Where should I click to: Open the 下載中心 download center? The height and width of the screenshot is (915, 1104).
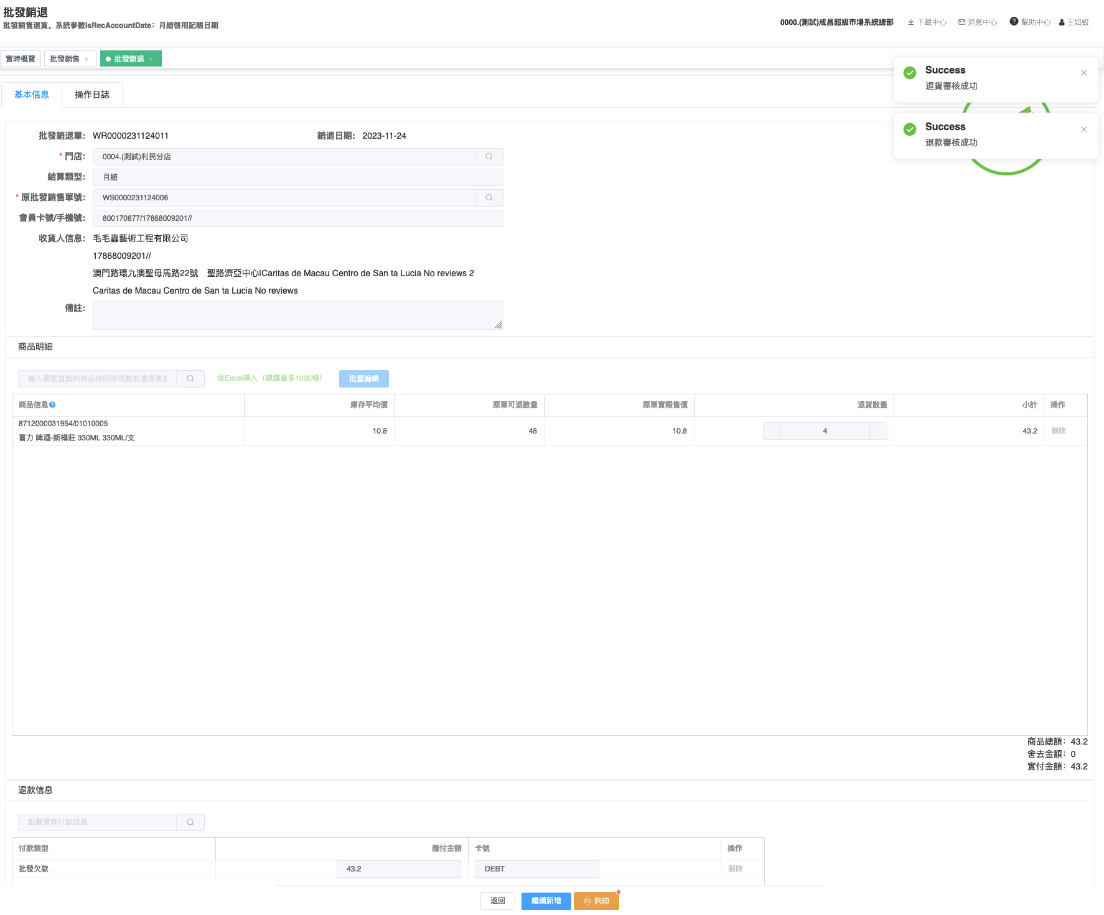(x=927, y=22)
